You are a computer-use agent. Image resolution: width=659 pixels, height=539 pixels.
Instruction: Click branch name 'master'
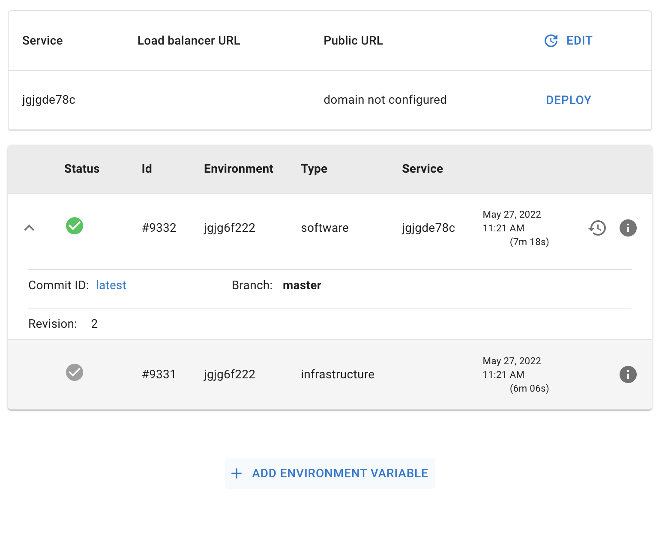point(302,285)
